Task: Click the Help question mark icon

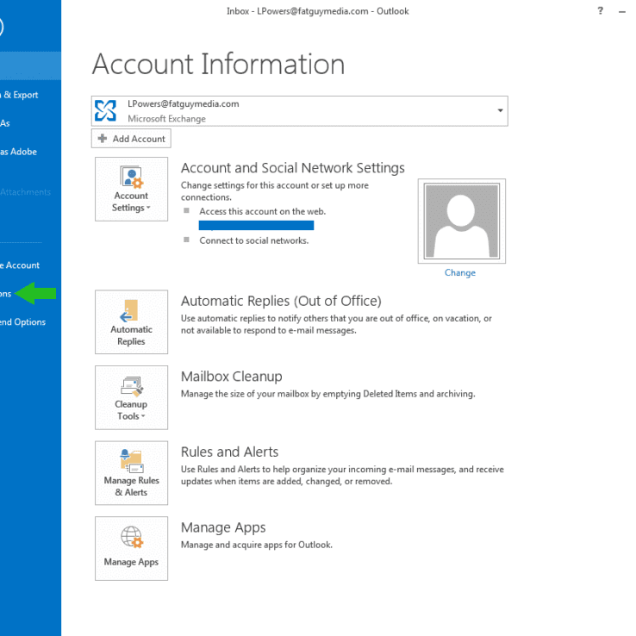Action: pyautogui.click(x=600, y=11)
